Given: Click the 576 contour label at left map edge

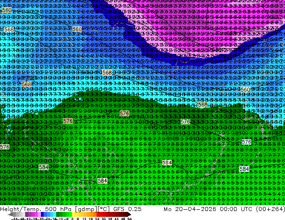Looking at the screenshot, I should tap(4, 147).
